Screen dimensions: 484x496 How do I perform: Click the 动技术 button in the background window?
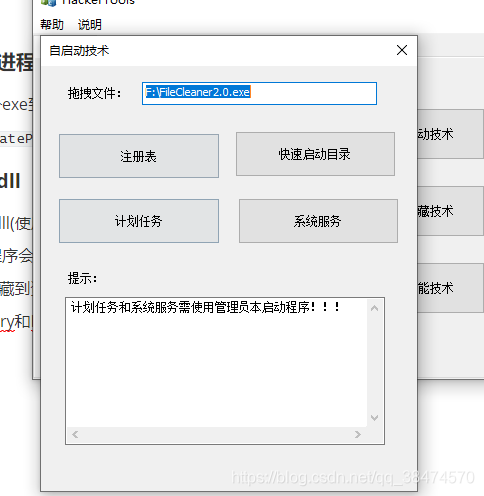coord(450,134)
